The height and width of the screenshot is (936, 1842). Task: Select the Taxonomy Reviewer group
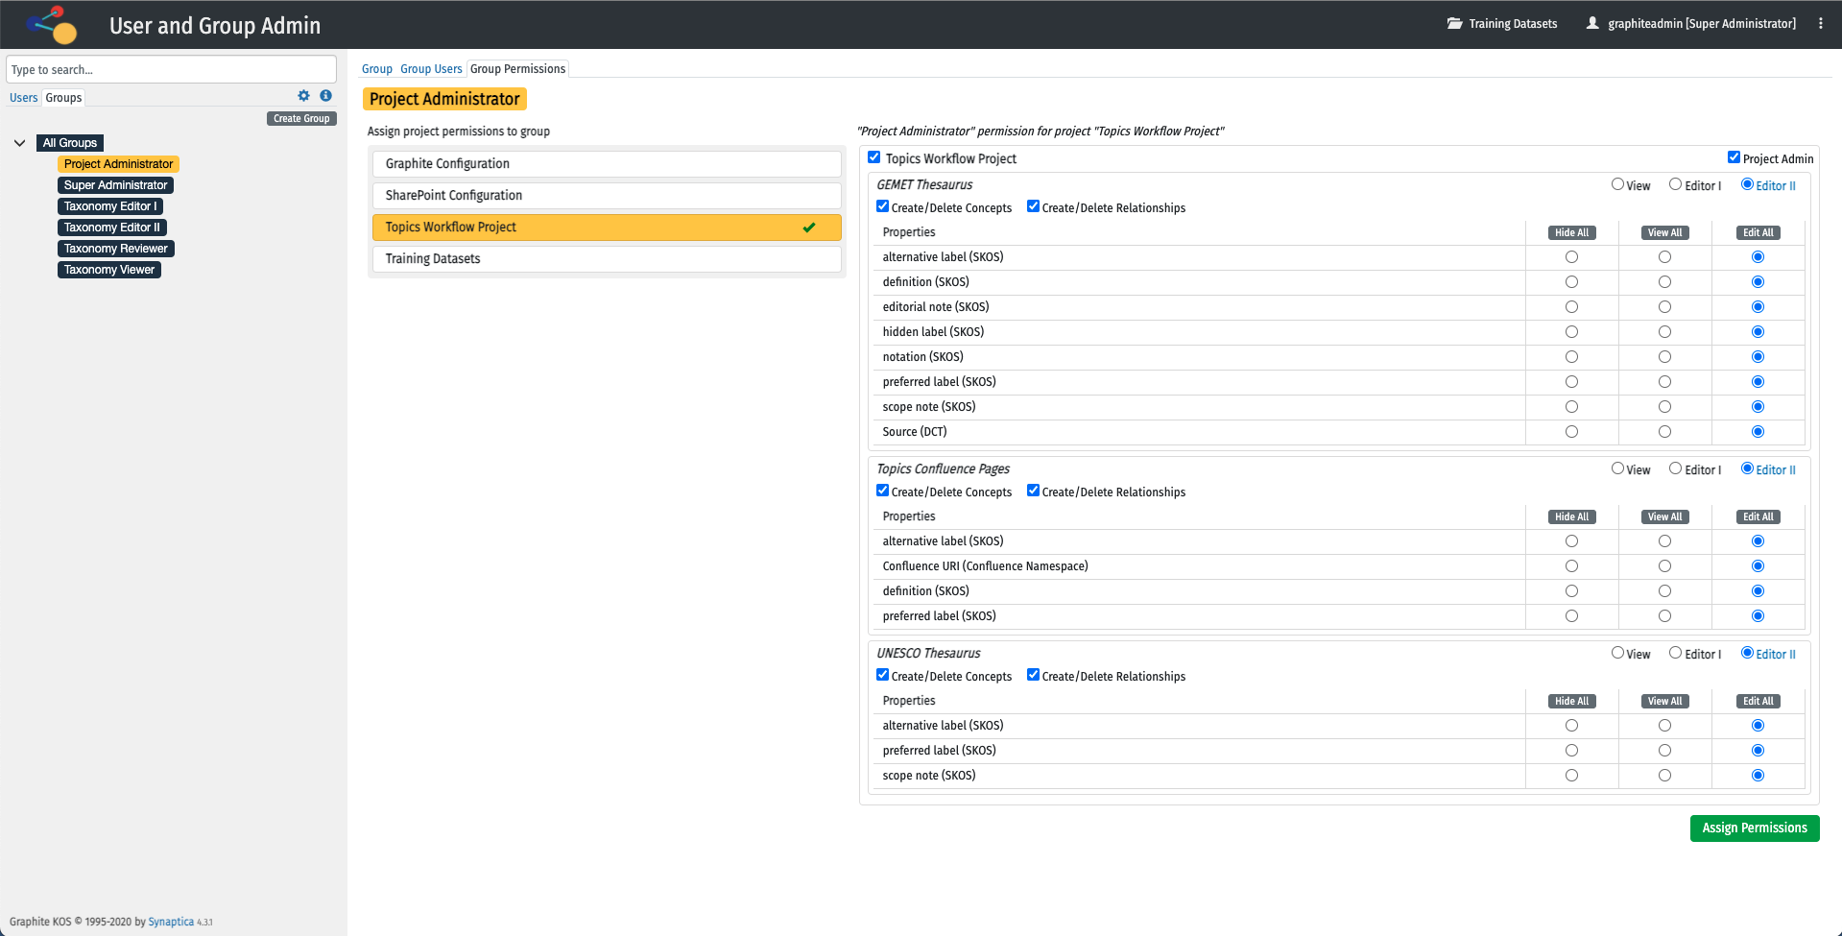[115, 249]
